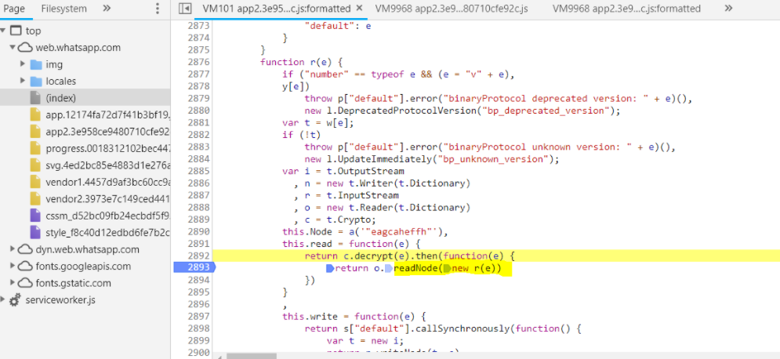Expand the img folder
Viewport: 780px width, 359px height.
(23, 64)
